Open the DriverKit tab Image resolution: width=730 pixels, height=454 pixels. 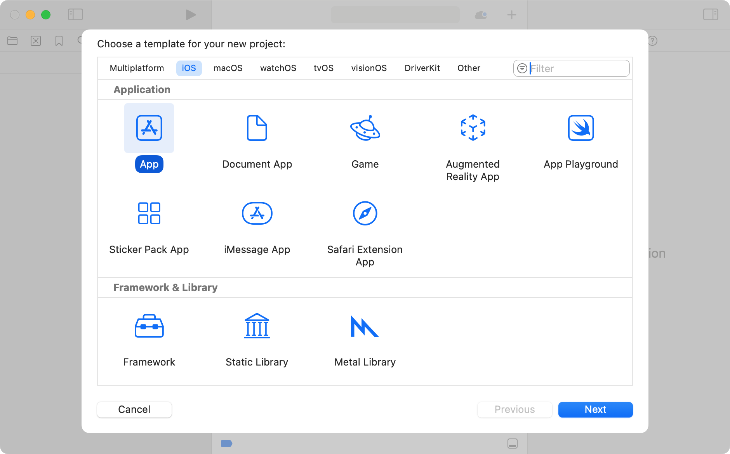point(422,68)
